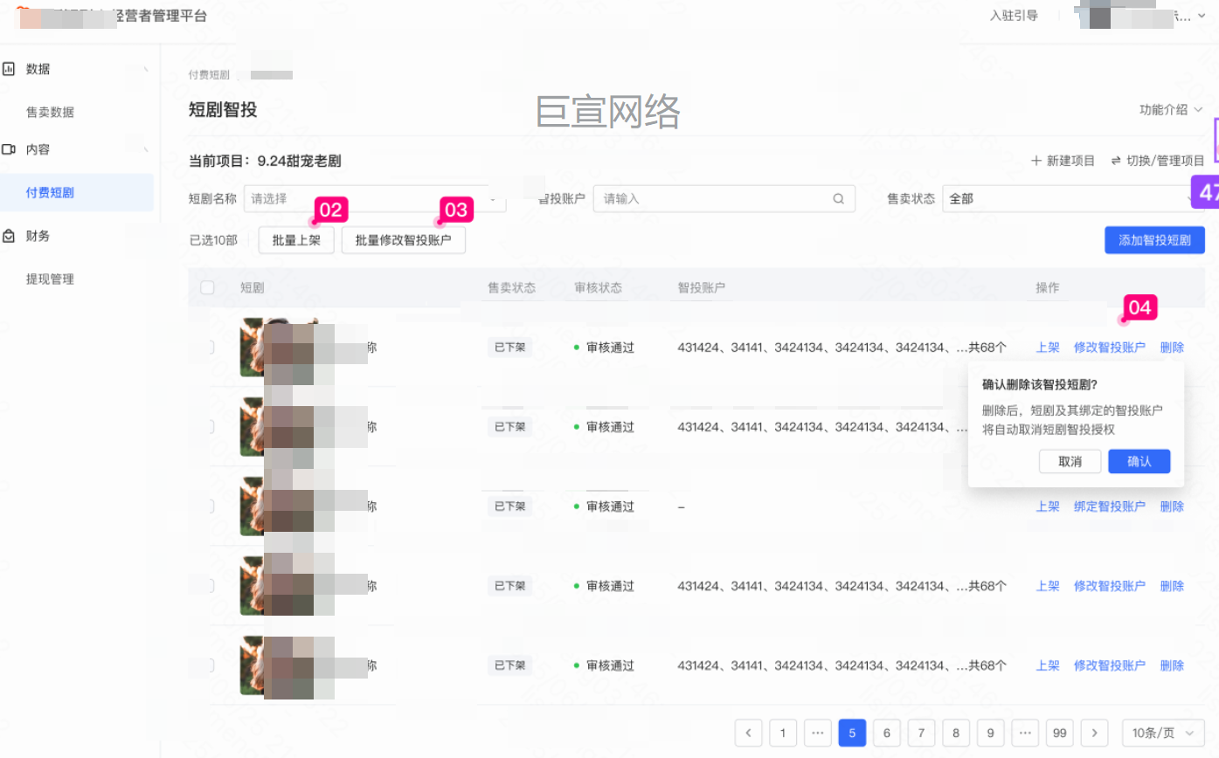Open the 10条/页 page size dropdown
1219x758 pixels.
(1160, 733)
